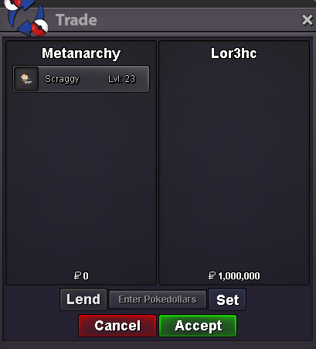Click the Lend button
The image size is (316, 349).
pos(83,299)
